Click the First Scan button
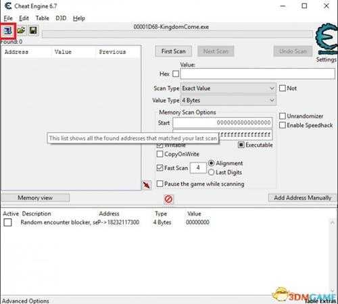Image resolution: width=338 pixels, height=304 pixels. point(174,51)
